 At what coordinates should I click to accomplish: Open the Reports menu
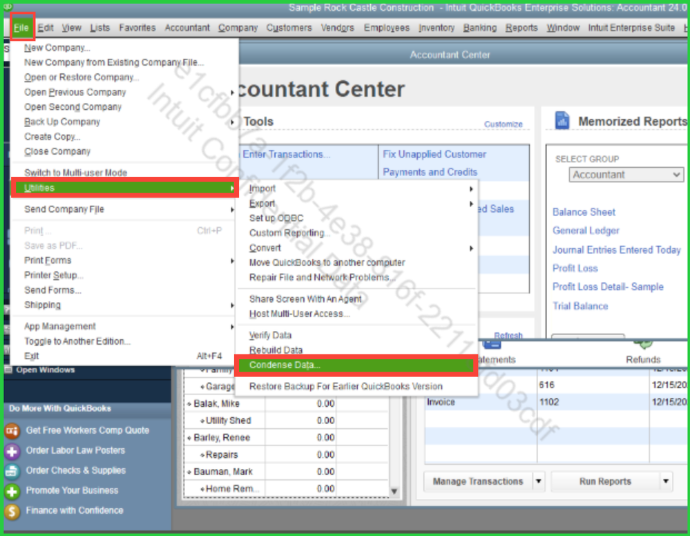pyautogui.click(x=521, y=28)
